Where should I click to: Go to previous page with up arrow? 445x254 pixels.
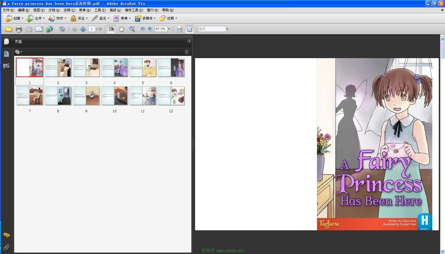(74, 29)
